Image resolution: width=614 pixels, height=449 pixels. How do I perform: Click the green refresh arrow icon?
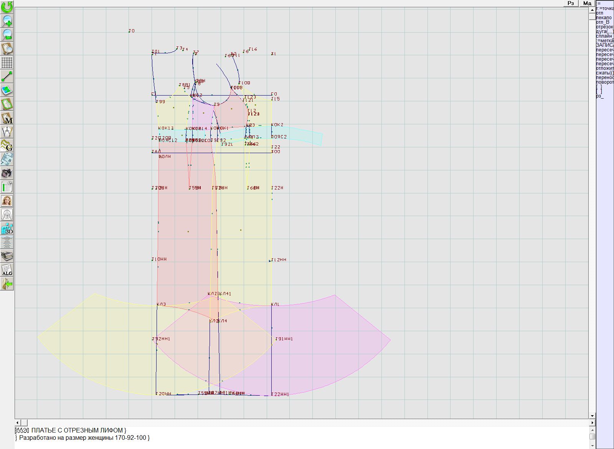7,7
